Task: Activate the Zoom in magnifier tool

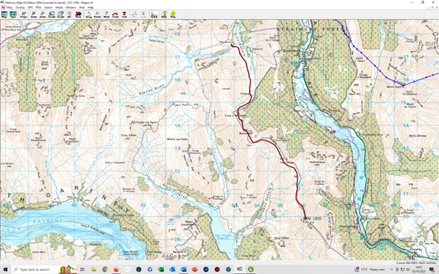Action: point(34,15)
